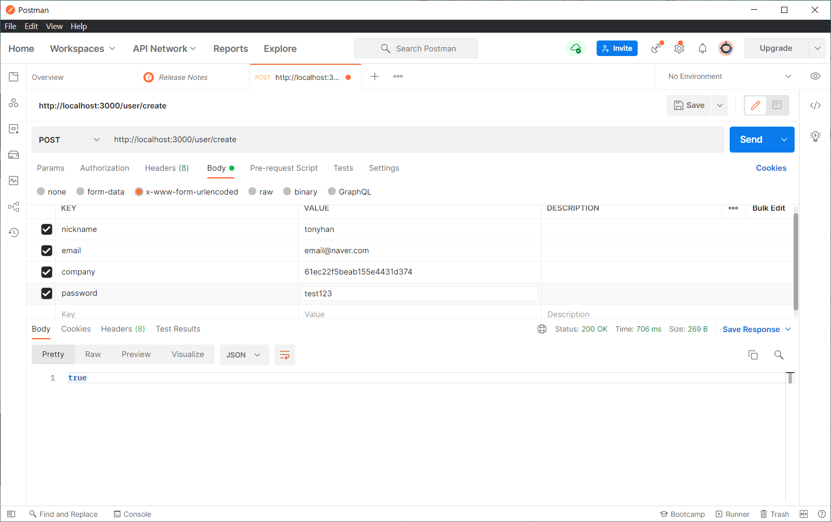Viewport: 831px width, 522px height.
Task: Open the notifications bell icon
Action: (x=703, y=48)
